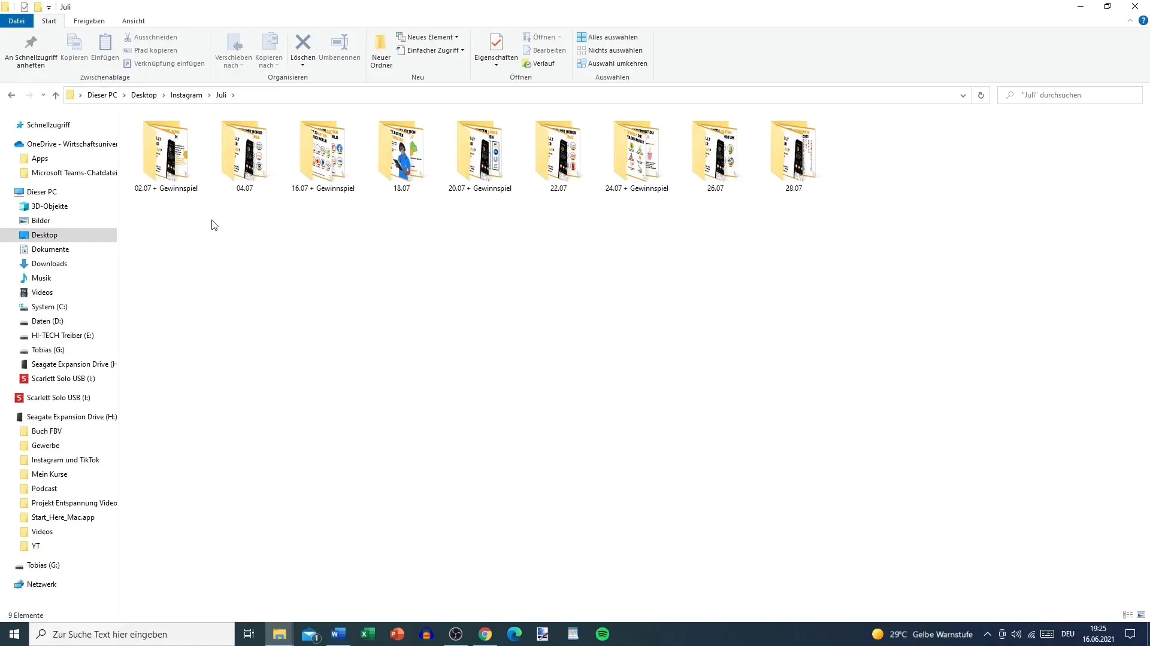The image size is (1150, 646).
Task: Open the Ansicht menu tab
Action: coord(133,20)
